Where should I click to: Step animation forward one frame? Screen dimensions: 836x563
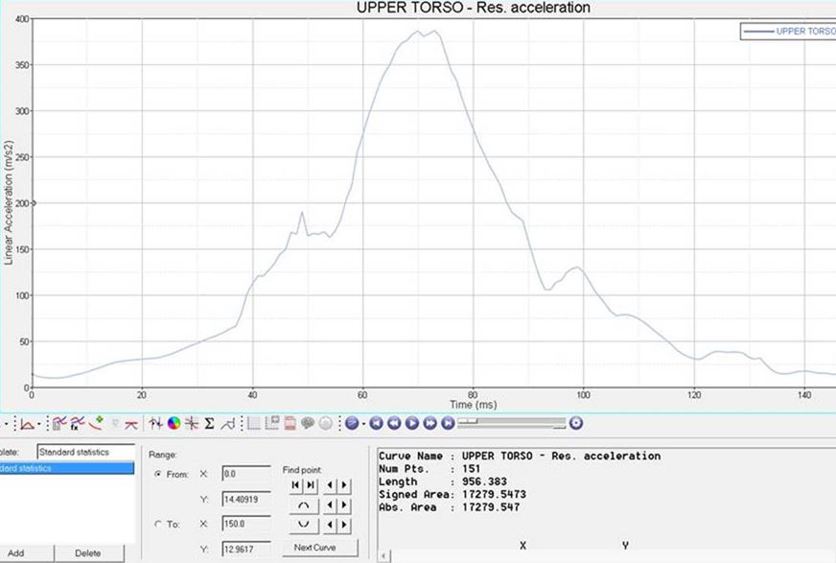[x=430, y=423]
